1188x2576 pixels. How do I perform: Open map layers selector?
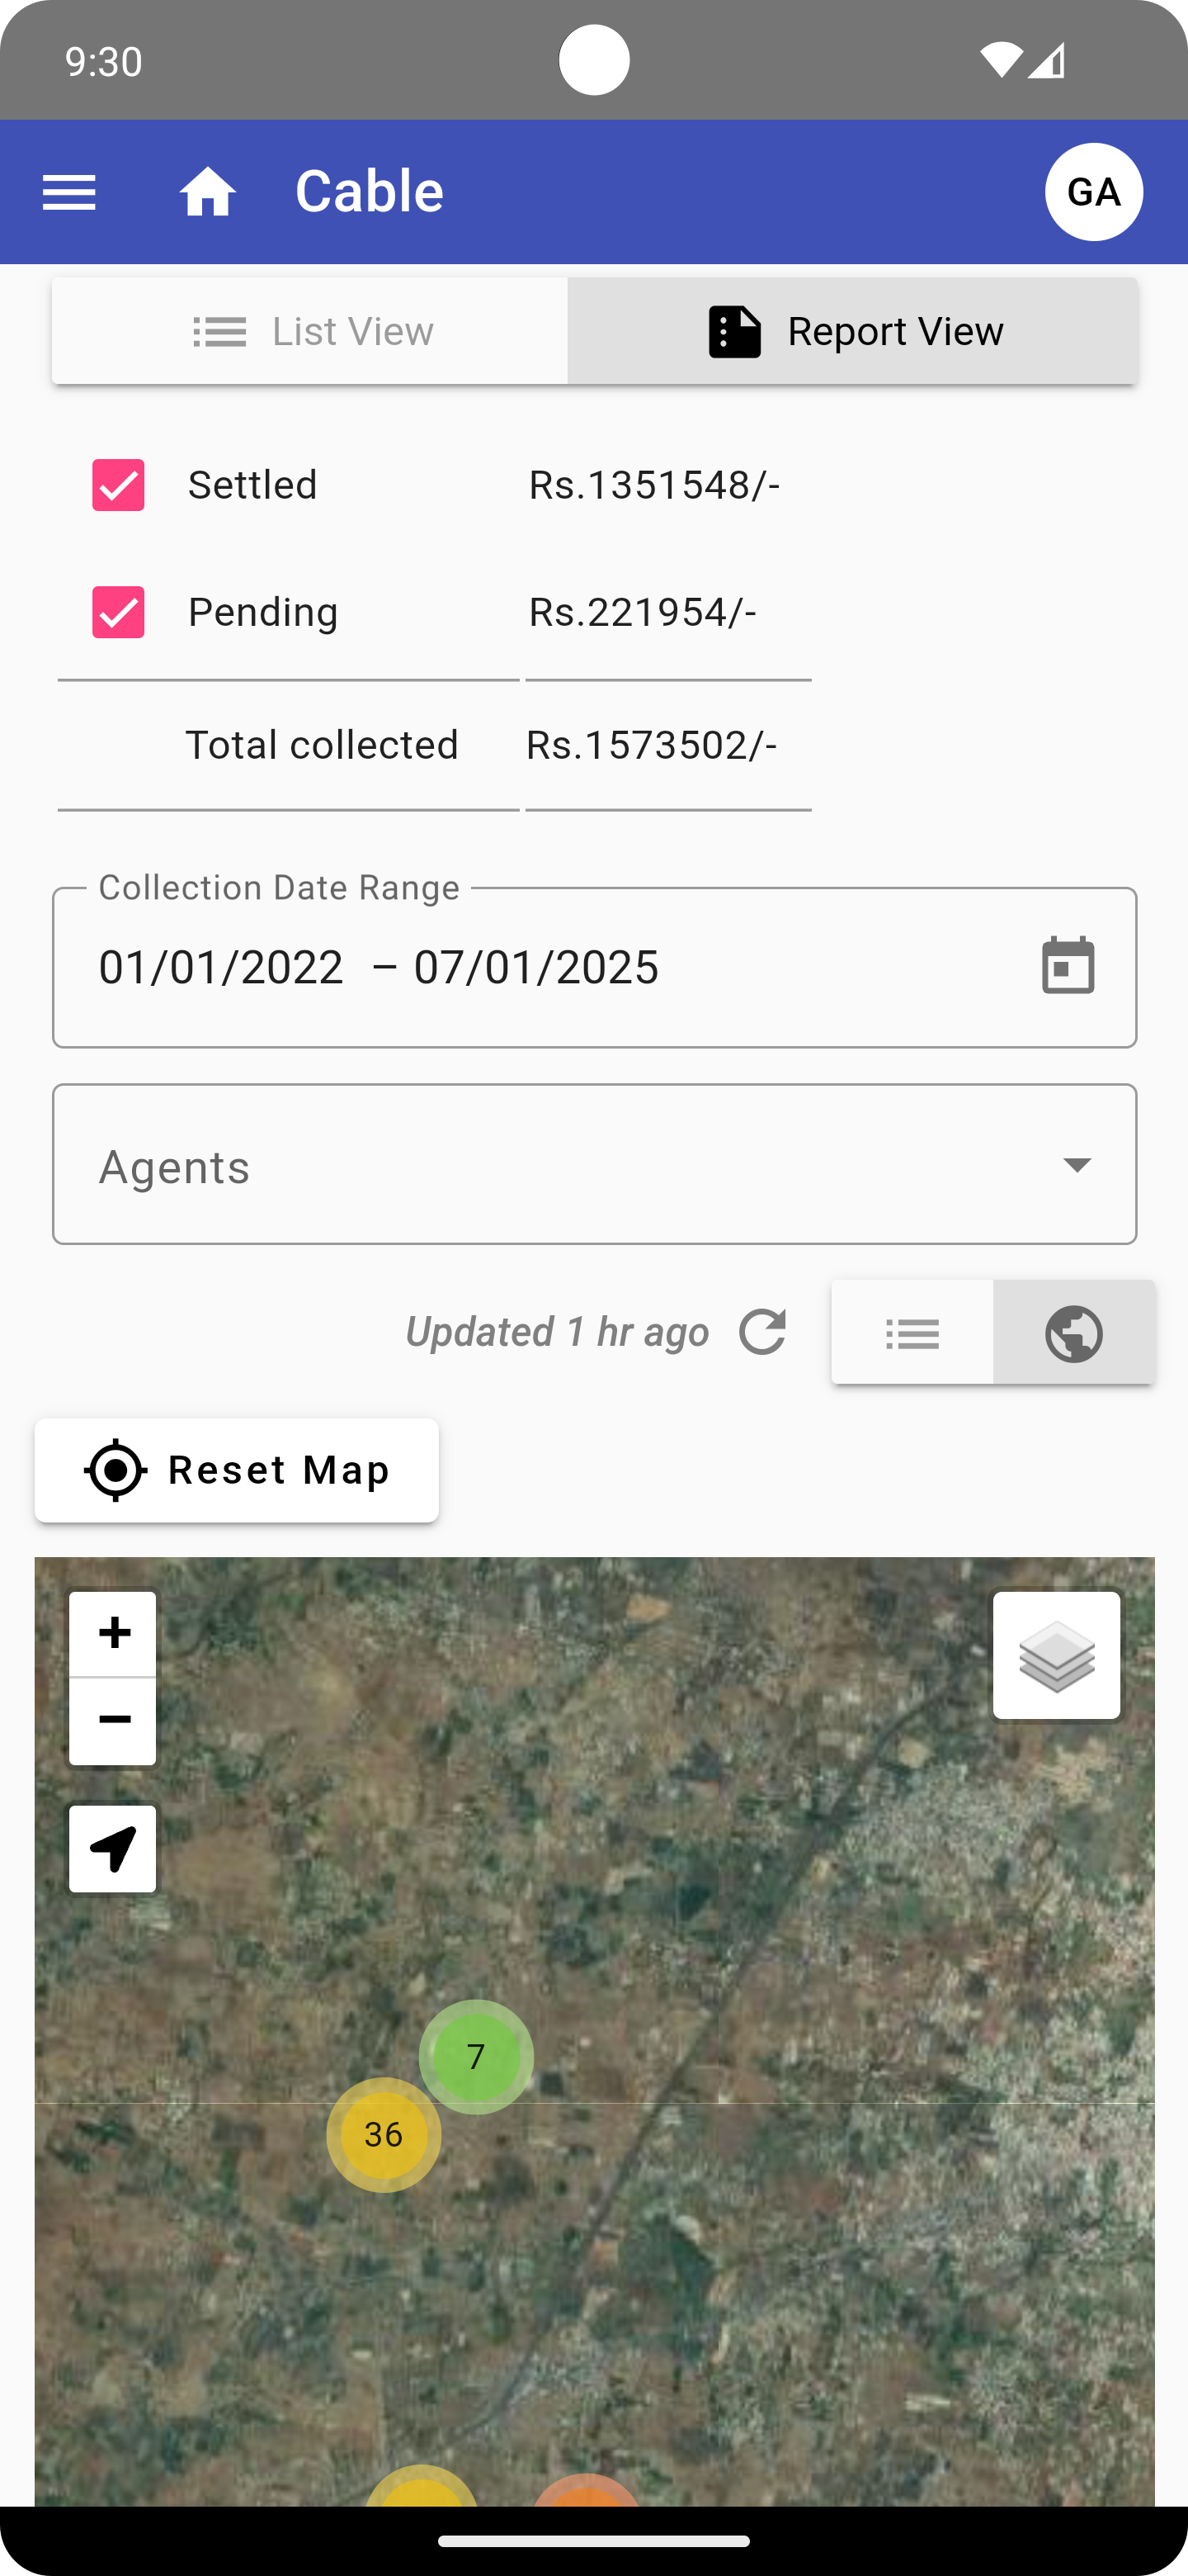1056,1655
